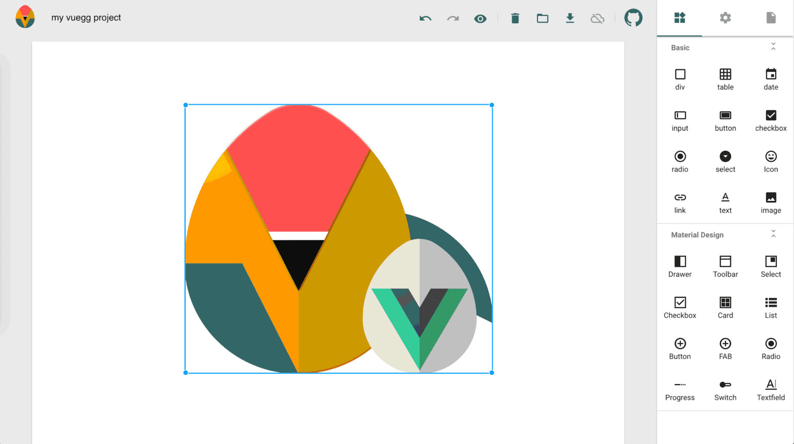Open a saved project via folder icon
This screenshot has width=794, height=444.
(542, 18)
